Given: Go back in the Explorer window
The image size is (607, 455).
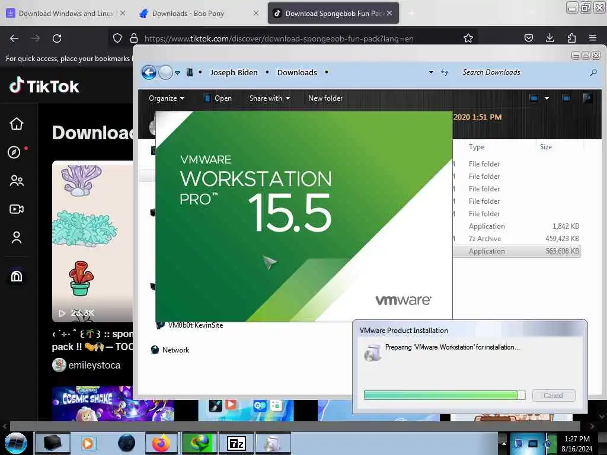Looking at the screenshot, I should (149, 72).
